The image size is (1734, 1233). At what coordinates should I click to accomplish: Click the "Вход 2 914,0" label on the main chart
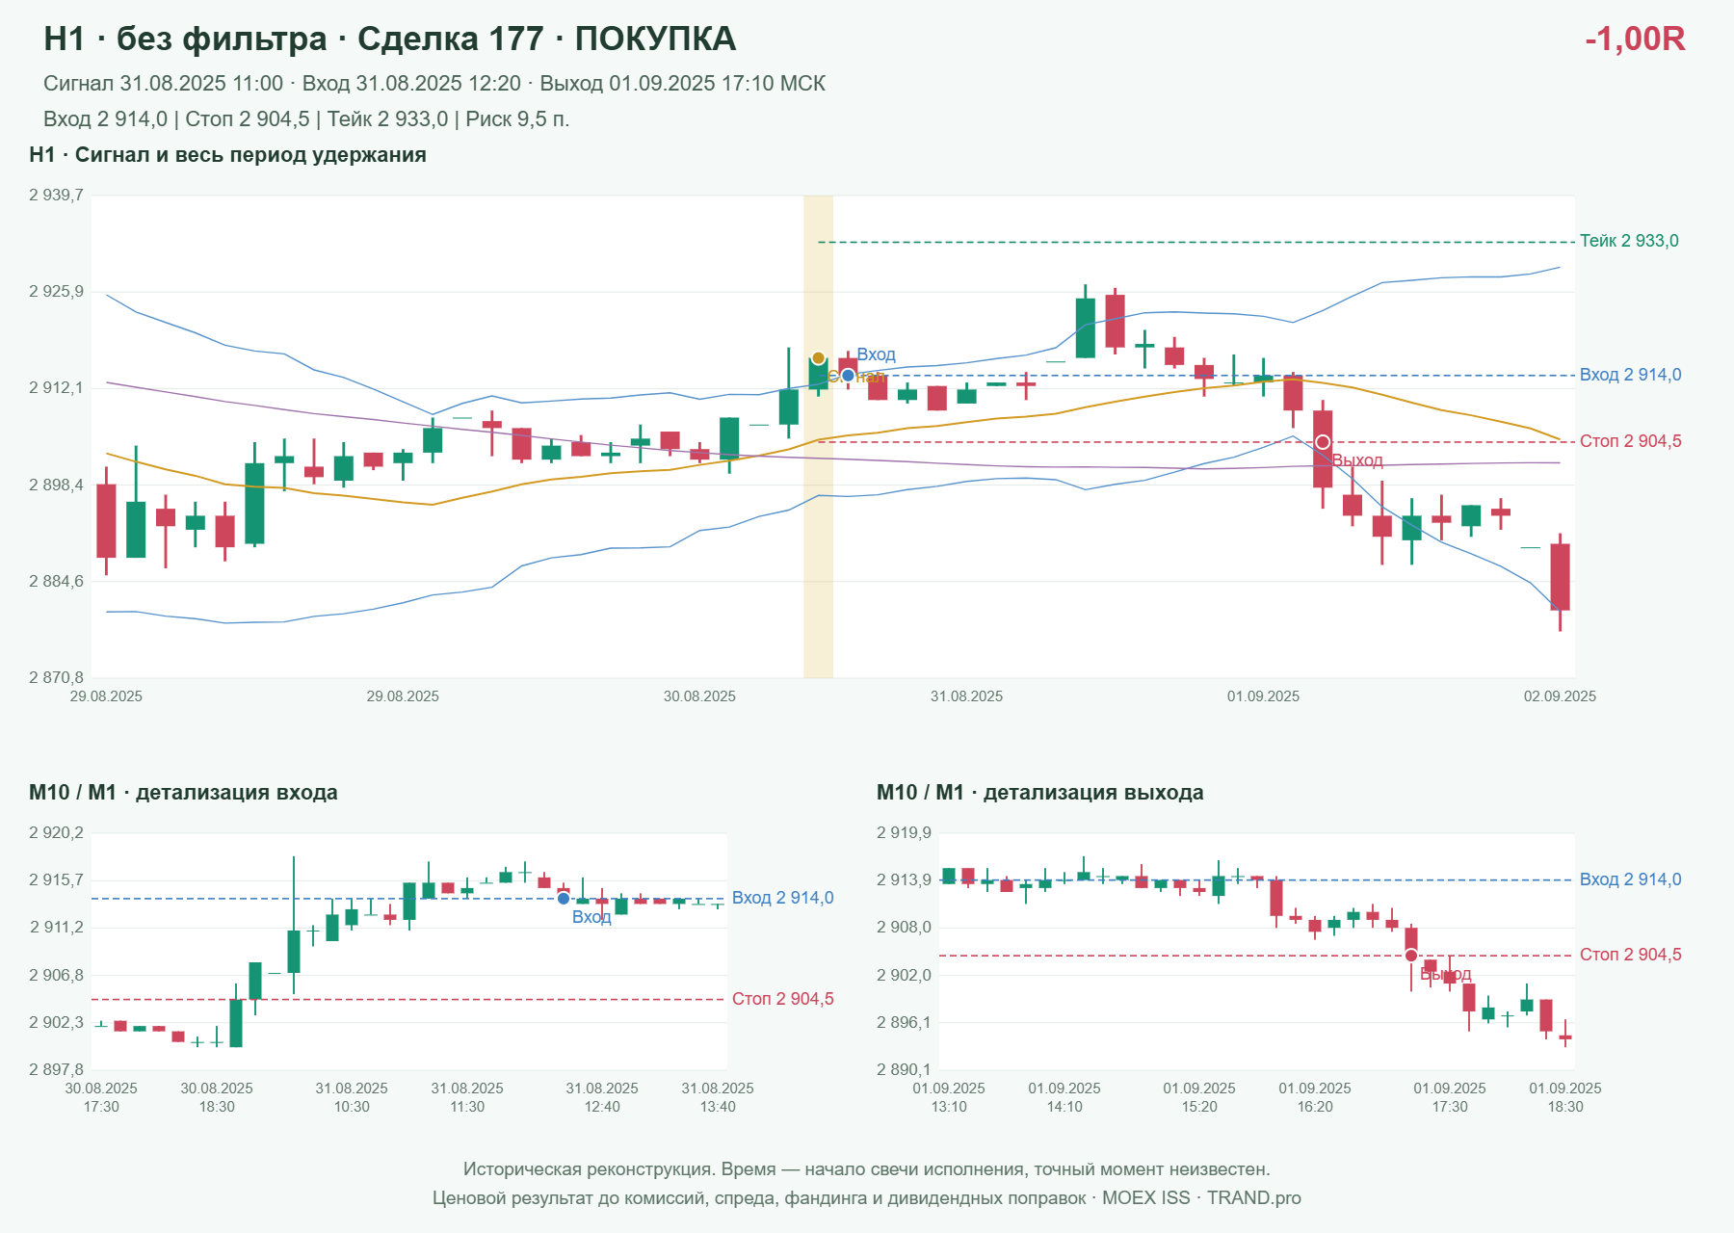tap(1630, 375)
